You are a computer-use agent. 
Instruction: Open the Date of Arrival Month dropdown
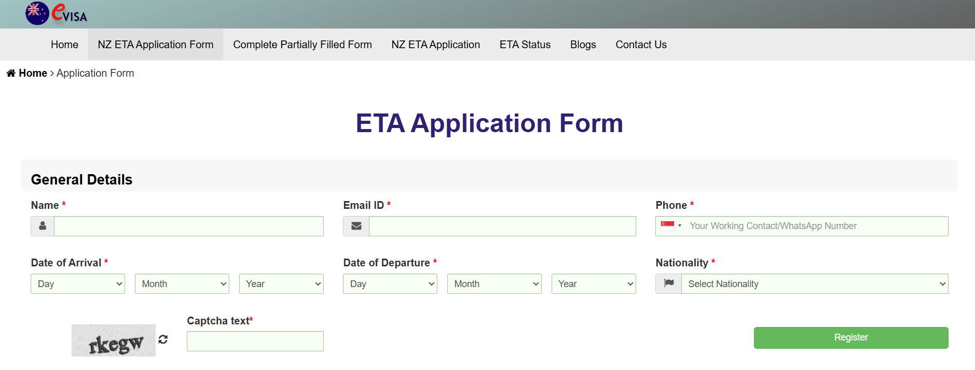[x=182, y=284]
